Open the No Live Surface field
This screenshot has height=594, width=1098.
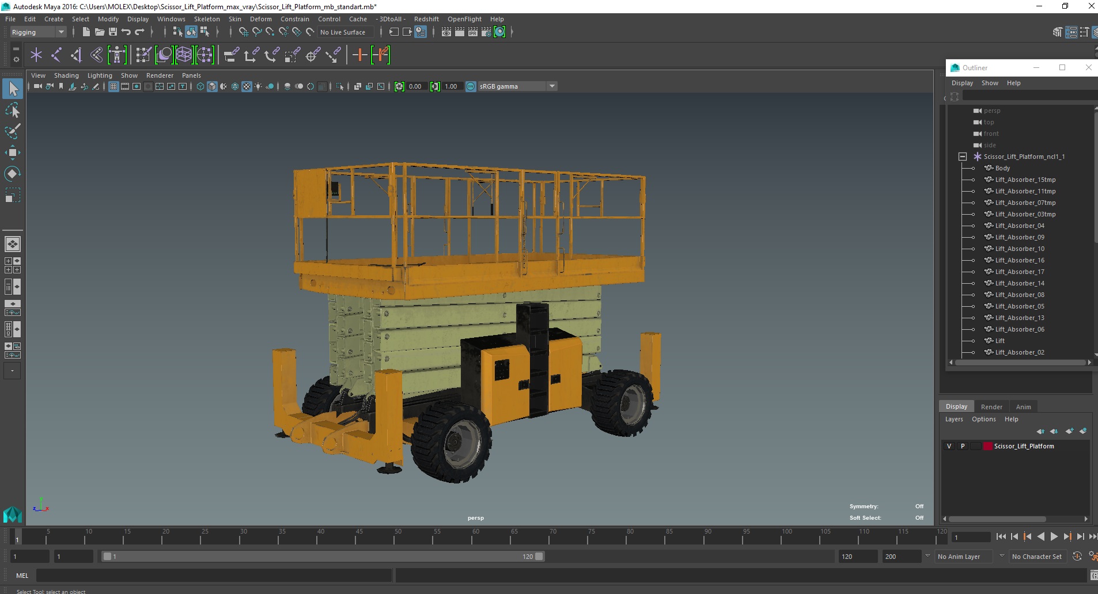pos(345,32)
